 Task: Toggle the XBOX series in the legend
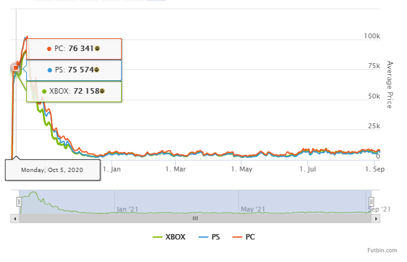click(169, 237)
